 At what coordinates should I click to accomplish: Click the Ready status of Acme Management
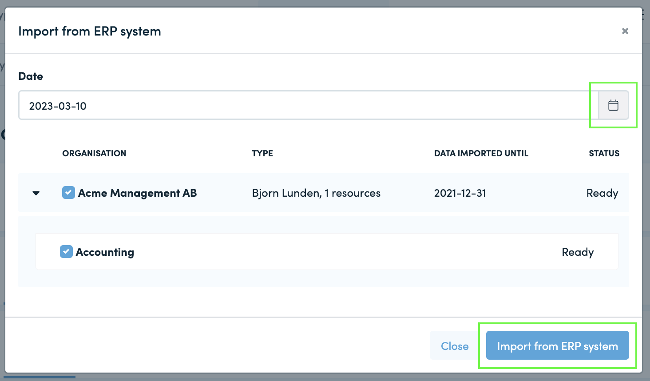[x=602, y=193]
